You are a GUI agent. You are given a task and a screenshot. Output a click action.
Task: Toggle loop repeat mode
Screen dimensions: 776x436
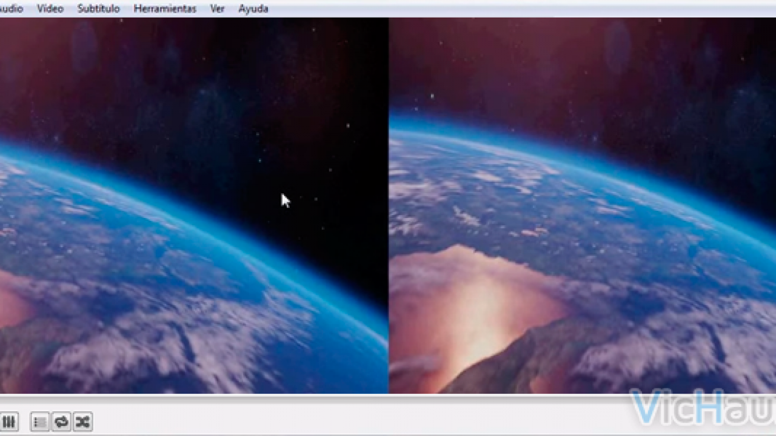point(61,421)
